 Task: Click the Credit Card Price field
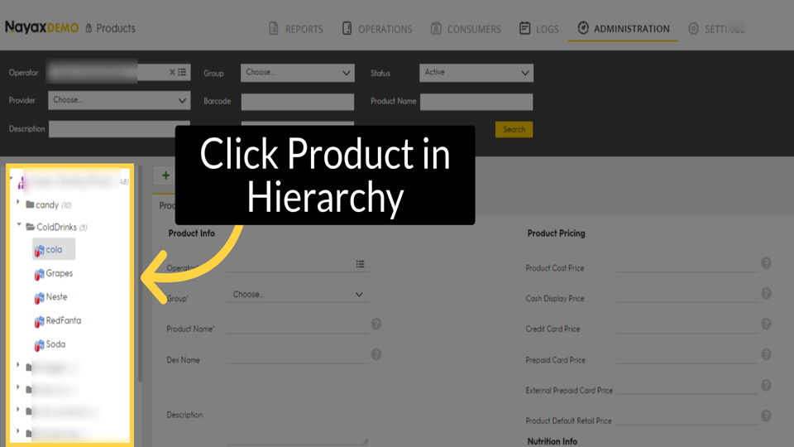pos(686,326)
